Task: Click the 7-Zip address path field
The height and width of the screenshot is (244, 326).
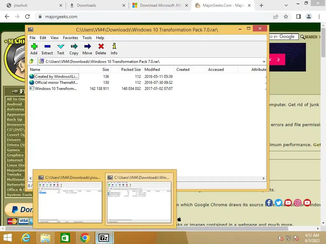Action: (152, 61)
